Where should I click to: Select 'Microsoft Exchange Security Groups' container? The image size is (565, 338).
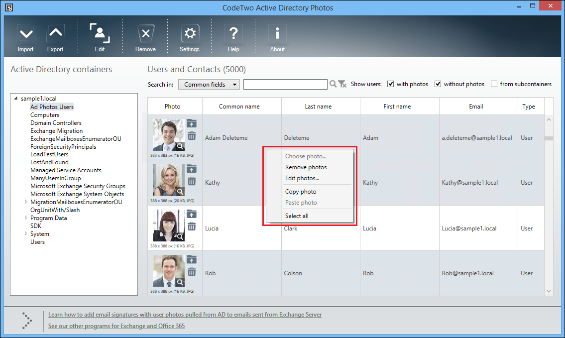pos(78,186)
